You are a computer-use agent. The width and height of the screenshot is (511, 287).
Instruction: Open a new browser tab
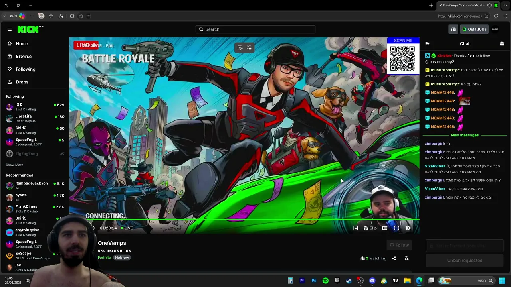(431, 5)
